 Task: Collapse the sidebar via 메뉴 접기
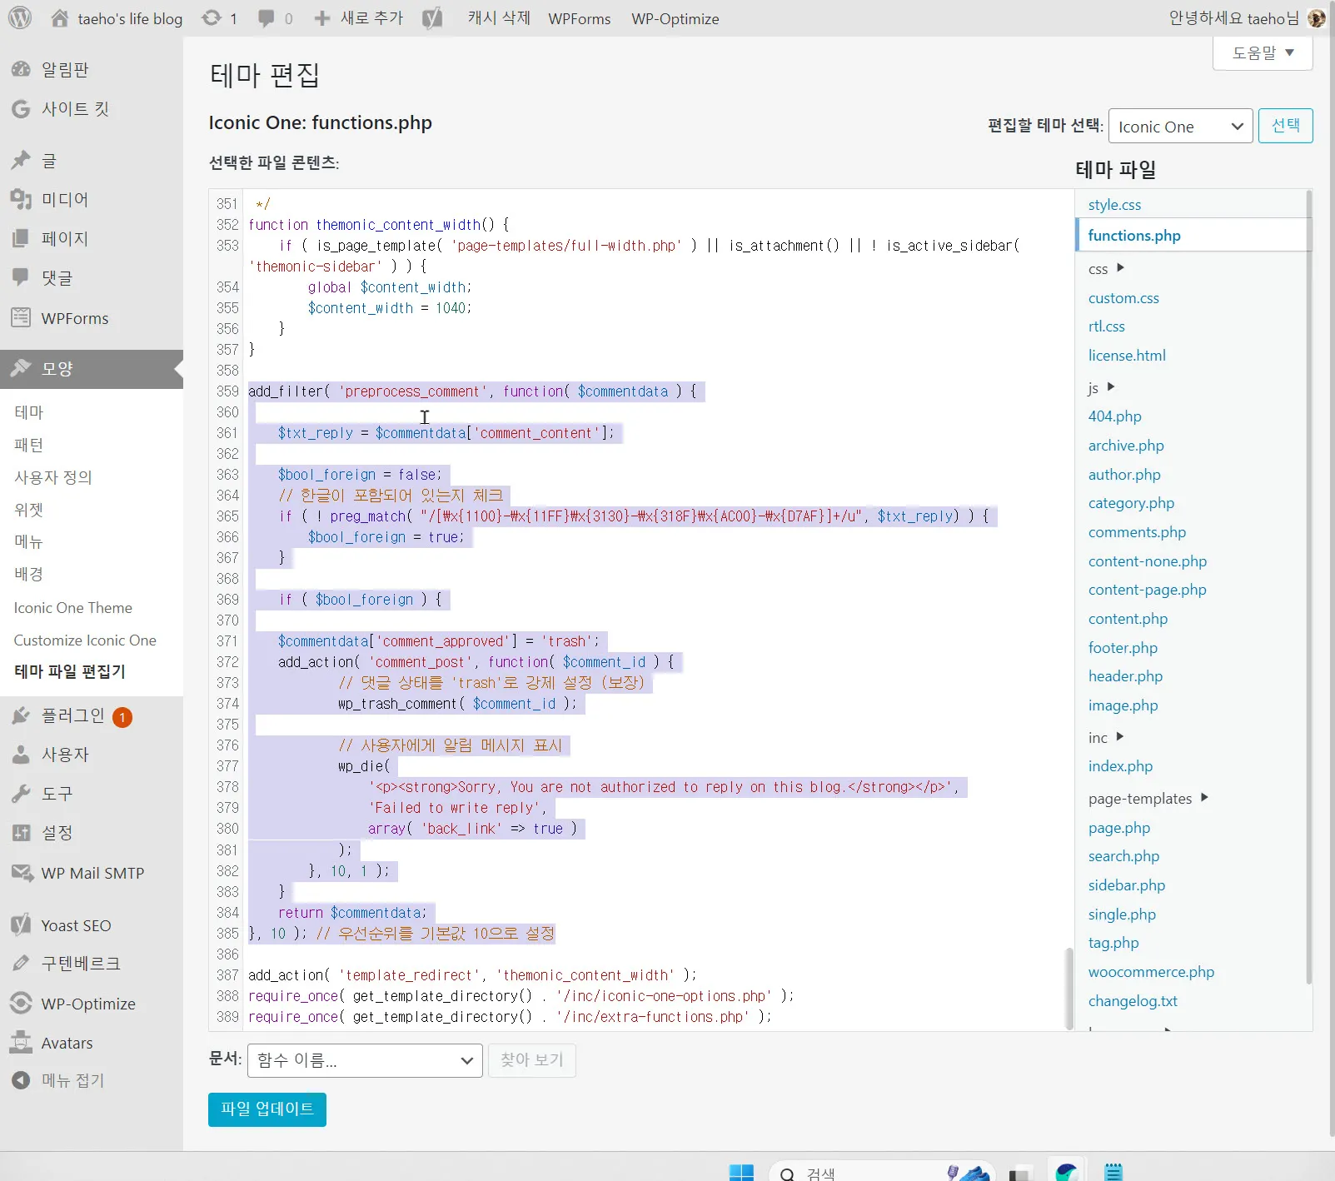72,1079
